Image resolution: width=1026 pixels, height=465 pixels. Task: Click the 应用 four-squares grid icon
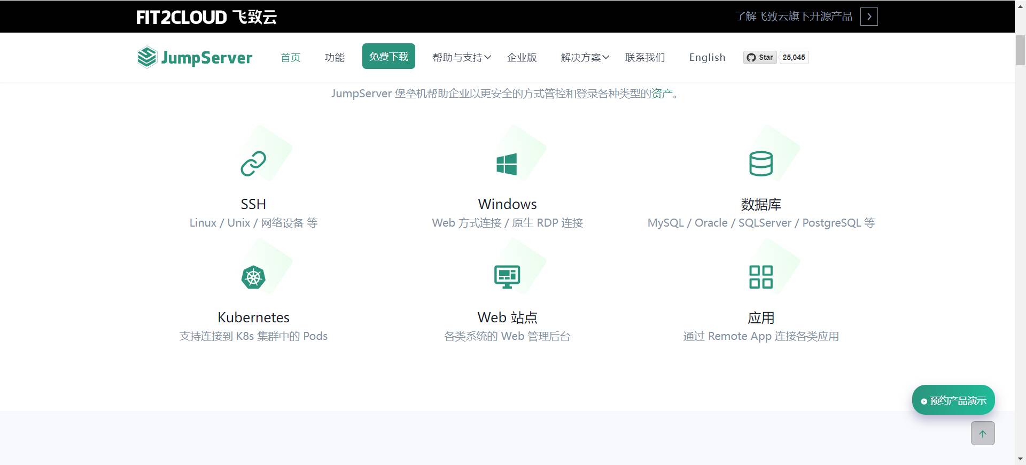click(x=761, y=277)
